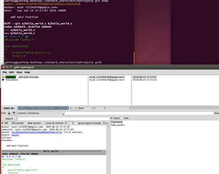
Task: Toggle the Ignore space change checkbox
Action: 76,123
